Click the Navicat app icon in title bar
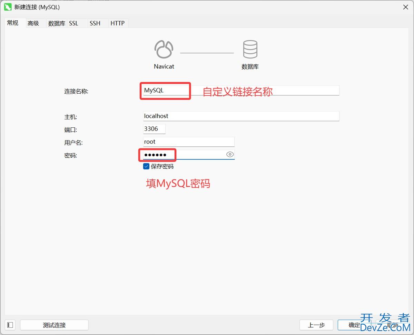414x335 pixels. 8,7
